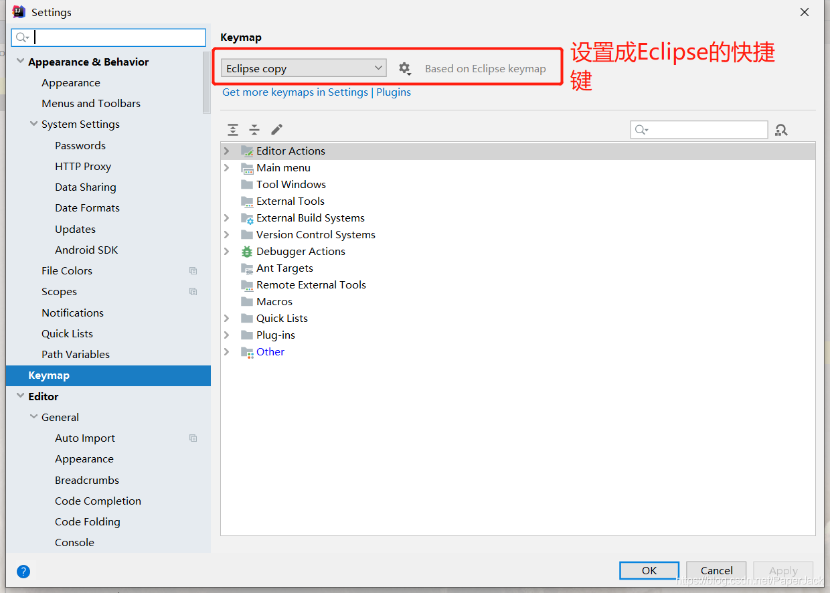Collapse the System Settings subtree
The width and height of the screenshot is (830, 593).
click(x=33, y=124)
